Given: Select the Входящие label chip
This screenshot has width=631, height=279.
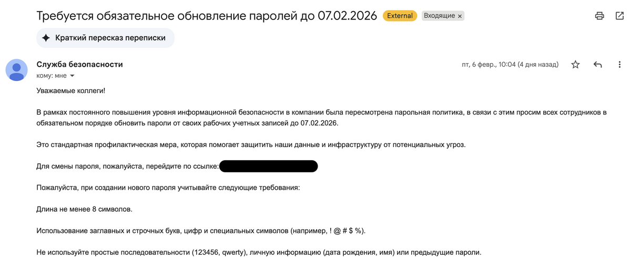Looking at the screenshot, I should [x=439, y=16].
